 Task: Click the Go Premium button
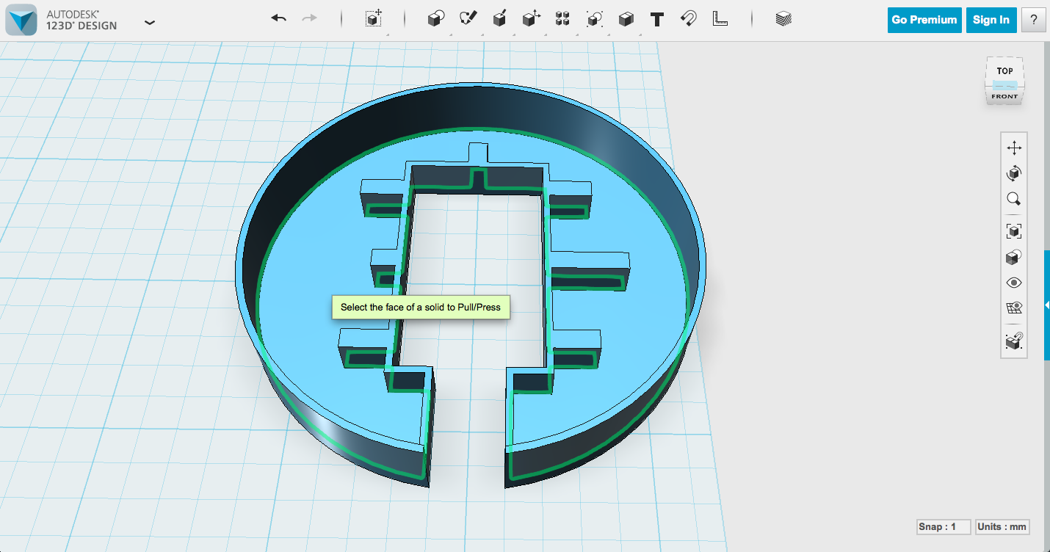924,20
